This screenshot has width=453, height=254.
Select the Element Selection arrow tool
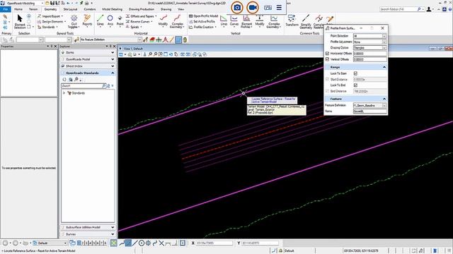[20, 22]
